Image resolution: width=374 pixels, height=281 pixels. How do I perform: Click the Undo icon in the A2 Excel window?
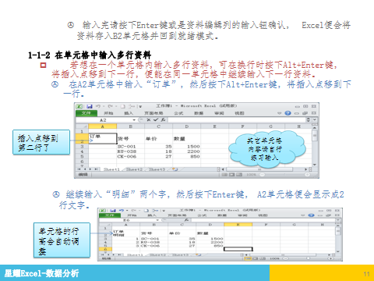pos(98,106)
